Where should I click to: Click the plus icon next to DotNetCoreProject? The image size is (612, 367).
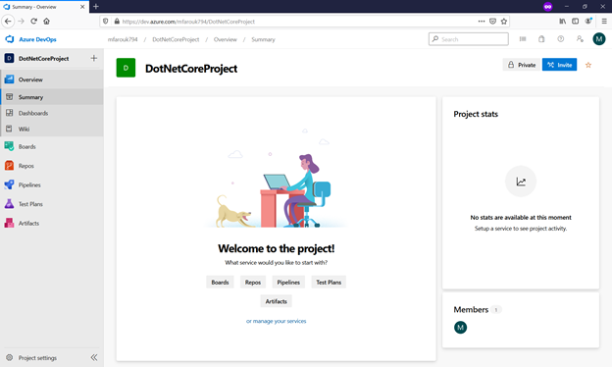pos(94,58)
